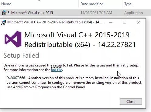Click divider between Date modified and Type

point(122,4)
